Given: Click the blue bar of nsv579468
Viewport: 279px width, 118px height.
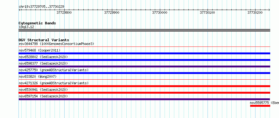Looking at the screenshot, I should click(x=145, y=53).
